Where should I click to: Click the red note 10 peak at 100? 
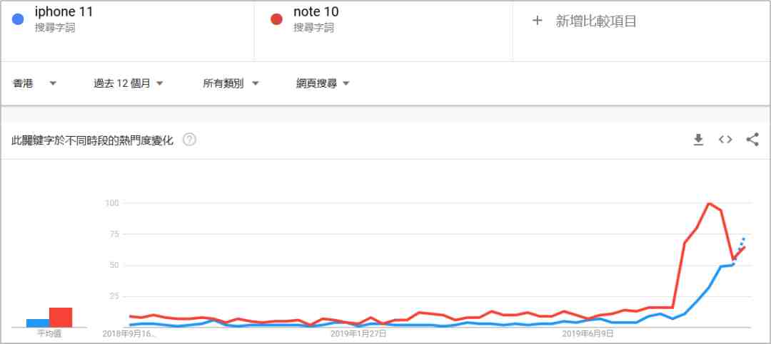coord(709,203)
